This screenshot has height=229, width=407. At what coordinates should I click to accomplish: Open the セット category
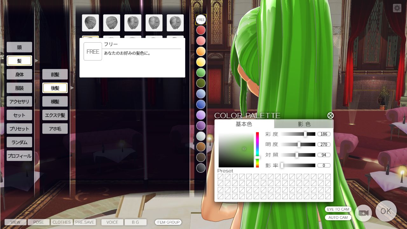point(19,115)
